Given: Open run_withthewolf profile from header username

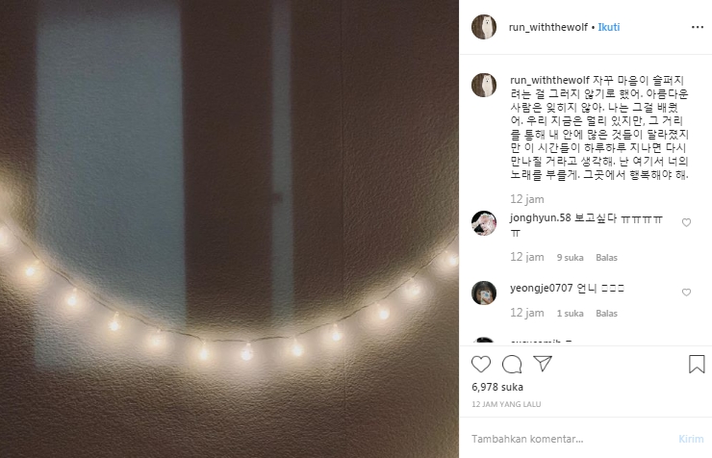Looking at the screenshot, I should (548, 27).
